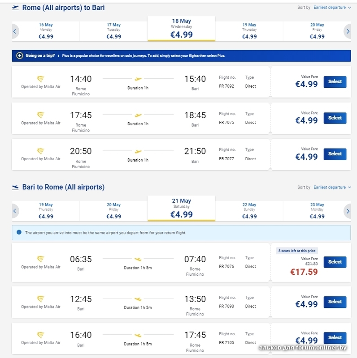Select the 14:40 Rome to Bari flight
This screenshot has height=358, width=357.
[x=335, y=82]
